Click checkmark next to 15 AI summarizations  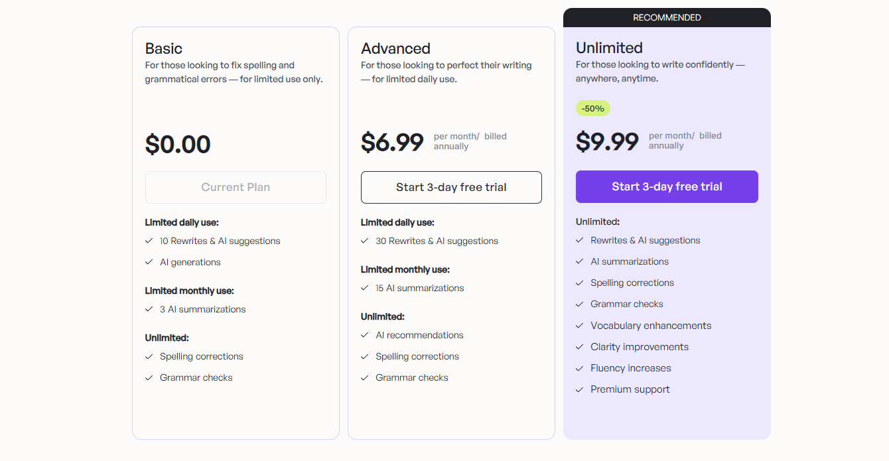(365, 288)
